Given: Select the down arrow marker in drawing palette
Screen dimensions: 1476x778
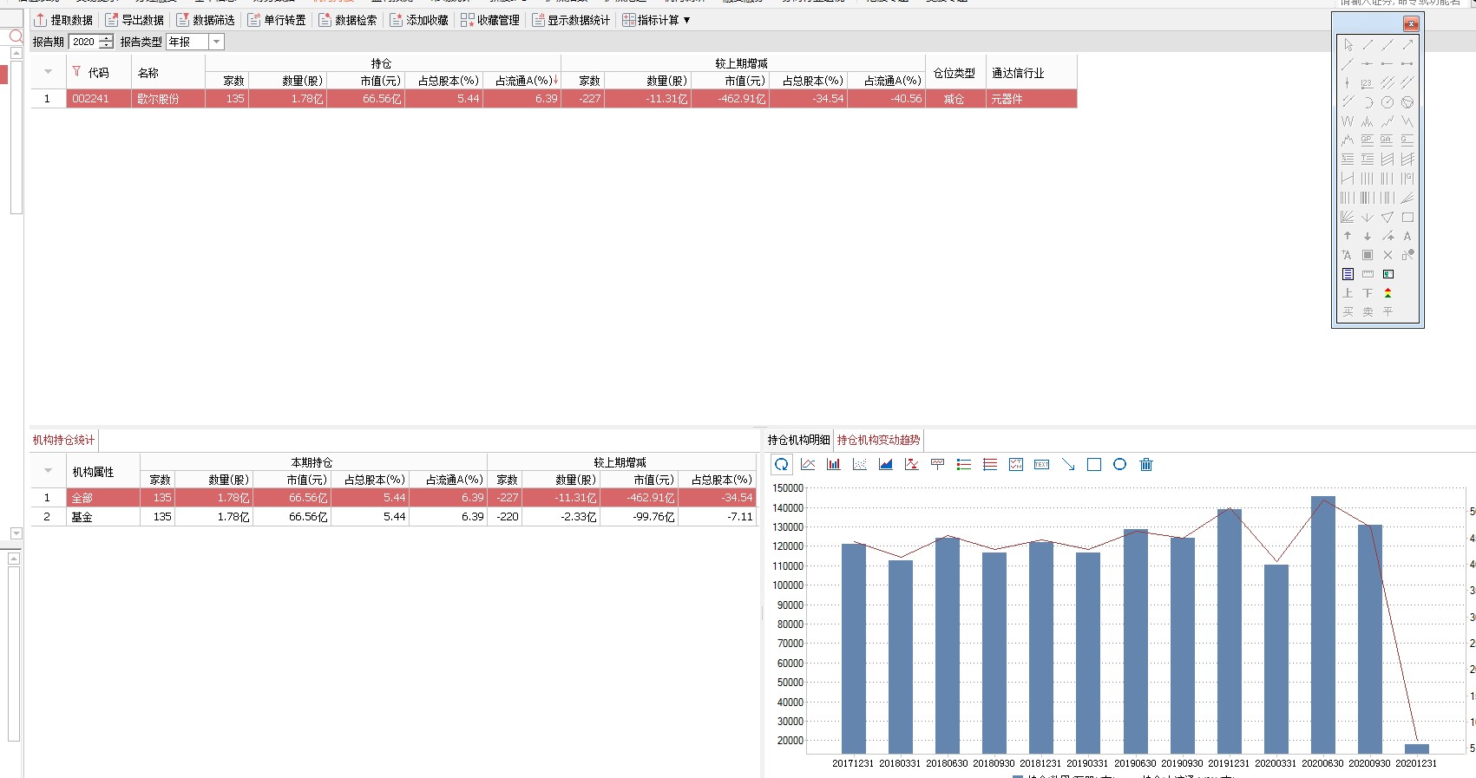Looking at the screenshot, I should pyautogui.click(x=1368, y=236).
